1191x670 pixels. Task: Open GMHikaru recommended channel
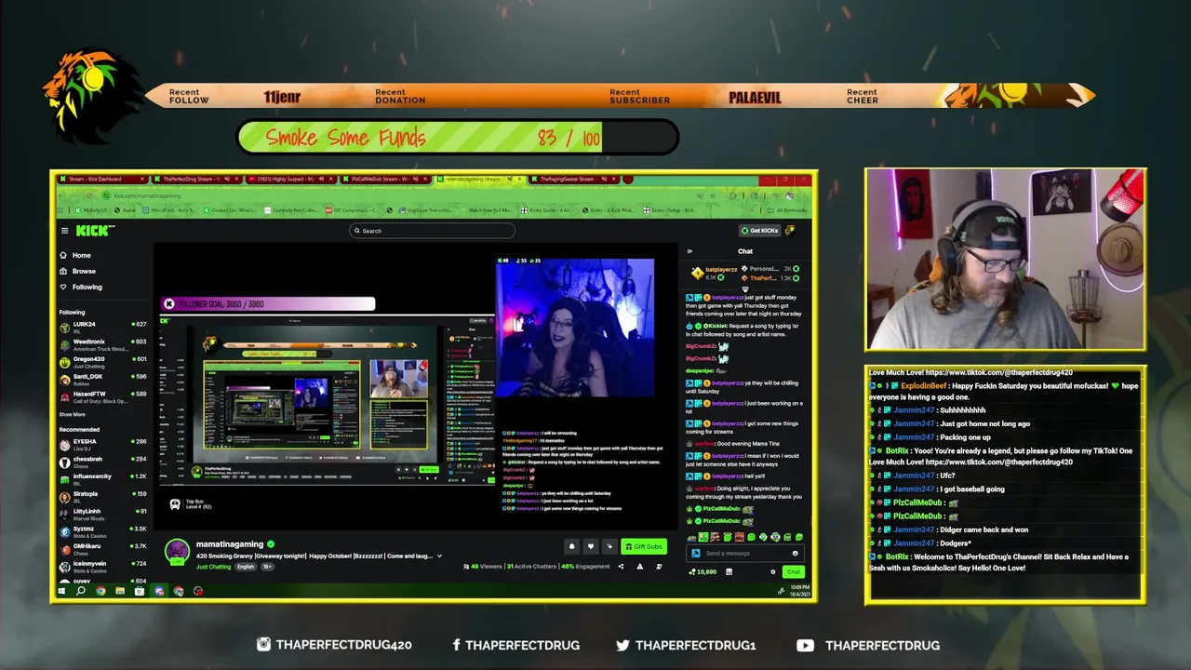point(103,548)
